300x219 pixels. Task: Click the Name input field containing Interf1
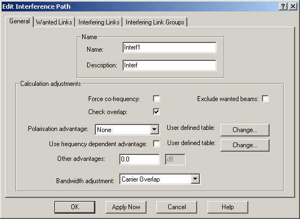click(x=169, y=47)
